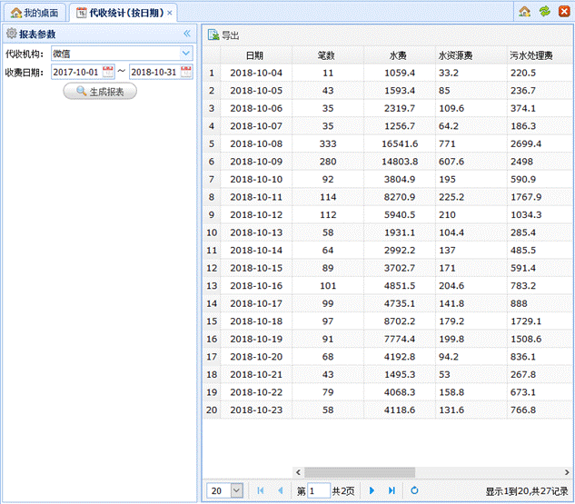Select the date cell 2018-10-04
This screenshot has width=575, height=504.
[256, 73]
